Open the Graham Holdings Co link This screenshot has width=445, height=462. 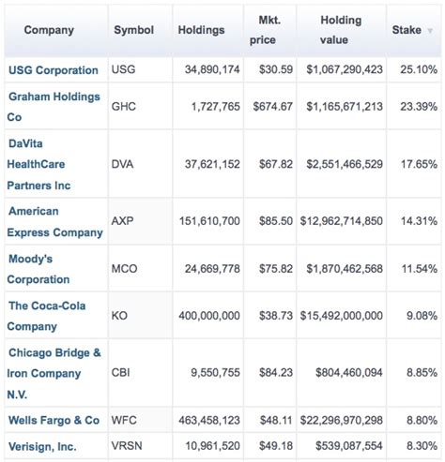pyautogui.click(x=54, y=107)
